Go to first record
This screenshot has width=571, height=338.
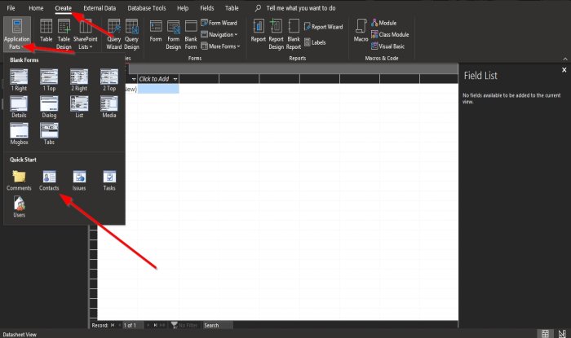click(x=113, y=325)
